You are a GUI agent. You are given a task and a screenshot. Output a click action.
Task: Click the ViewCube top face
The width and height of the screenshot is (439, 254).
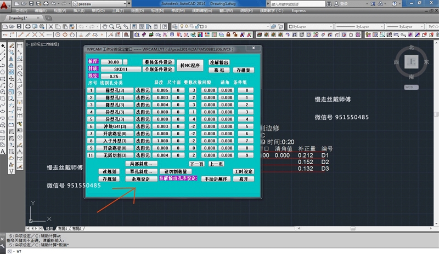412,62
